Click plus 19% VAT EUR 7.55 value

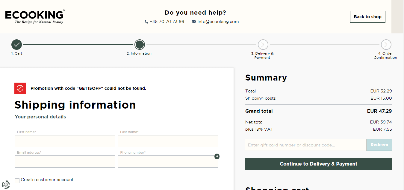[382, 129]
